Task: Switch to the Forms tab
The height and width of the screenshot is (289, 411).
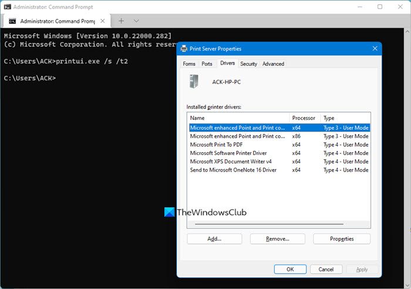Action: click(x=189, y=63)
